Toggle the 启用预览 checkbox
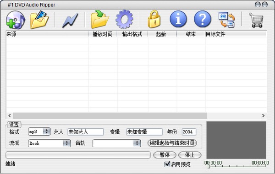The width and height of the screenshot is (275, 174). tap(167, 164)
